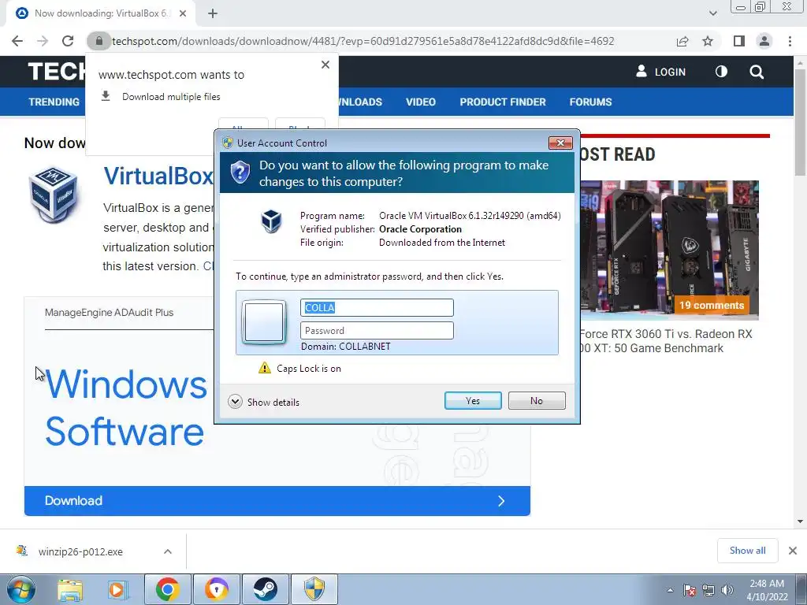Expand the tab search chevron
Screen dimensions: 807x605
(x=712, y=13)
